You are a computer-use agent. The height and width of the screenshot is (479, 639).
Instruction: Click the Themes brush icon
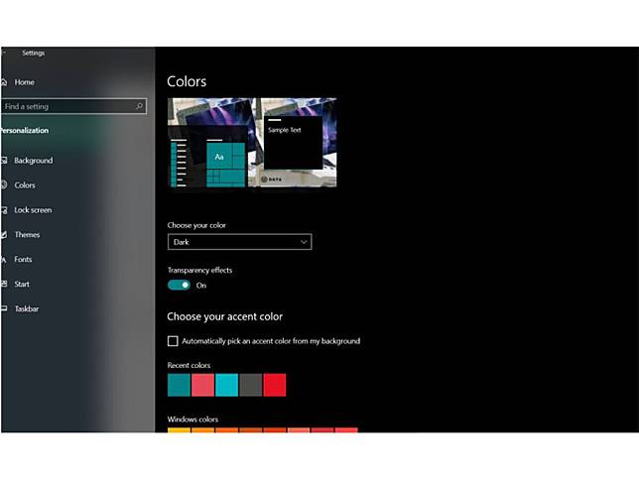point(4,235)
